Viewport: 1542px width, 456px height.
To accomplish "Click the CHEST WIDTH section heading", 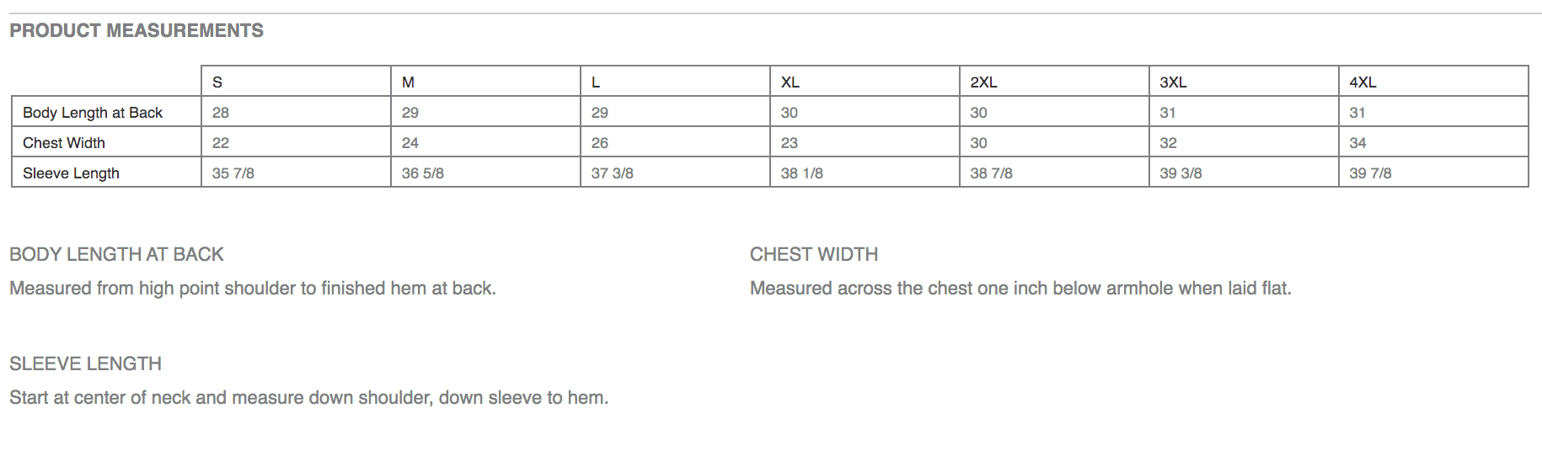I will tap(814, 254).
